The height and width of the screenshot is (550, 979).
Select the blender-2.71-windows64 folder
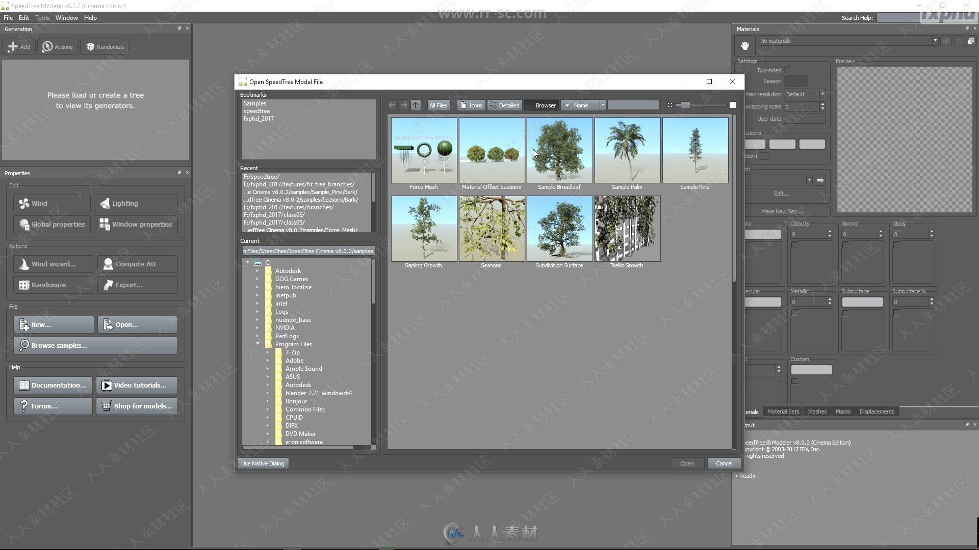point(318,393)
